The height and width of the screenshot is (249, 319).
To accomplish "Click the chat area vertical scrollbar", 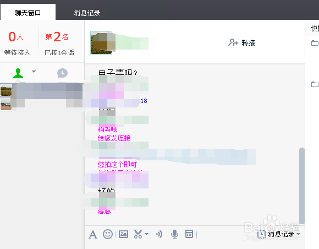I will coord(302,186).
